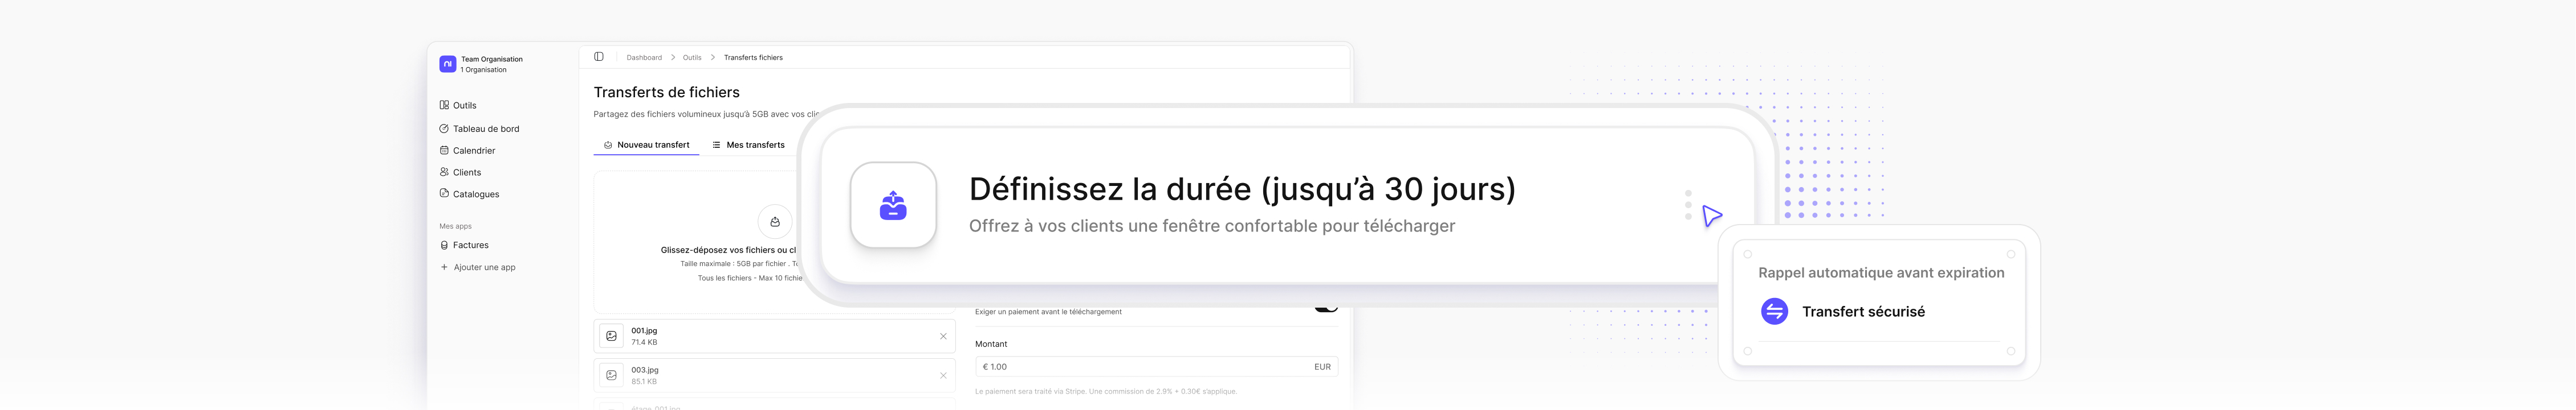Open the Catalogues section
Viewport: 2576px width, 410px height.
click(x=477, y=193)
